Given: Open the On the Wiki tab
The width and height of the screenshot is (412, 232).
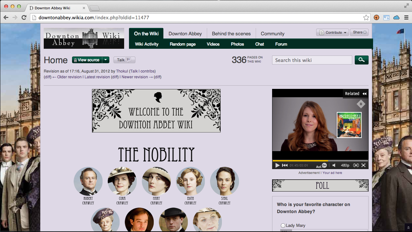Looking at the screenshot, I should (146, 33).
